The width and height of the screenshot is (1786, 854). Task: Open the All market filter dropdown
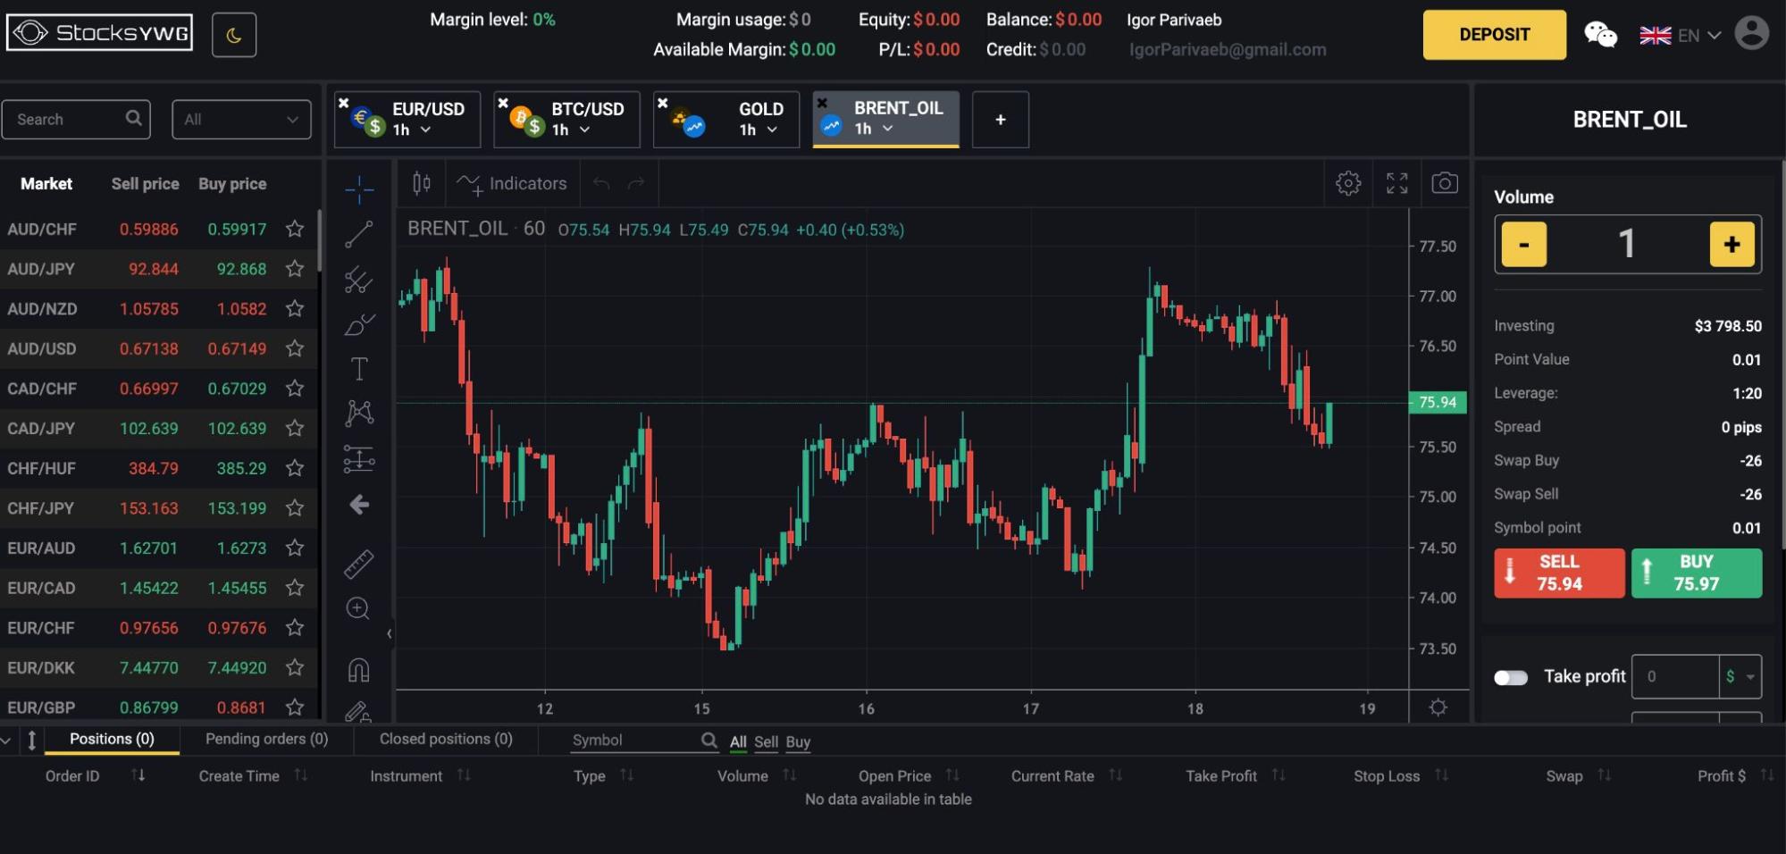pos(241,119)
